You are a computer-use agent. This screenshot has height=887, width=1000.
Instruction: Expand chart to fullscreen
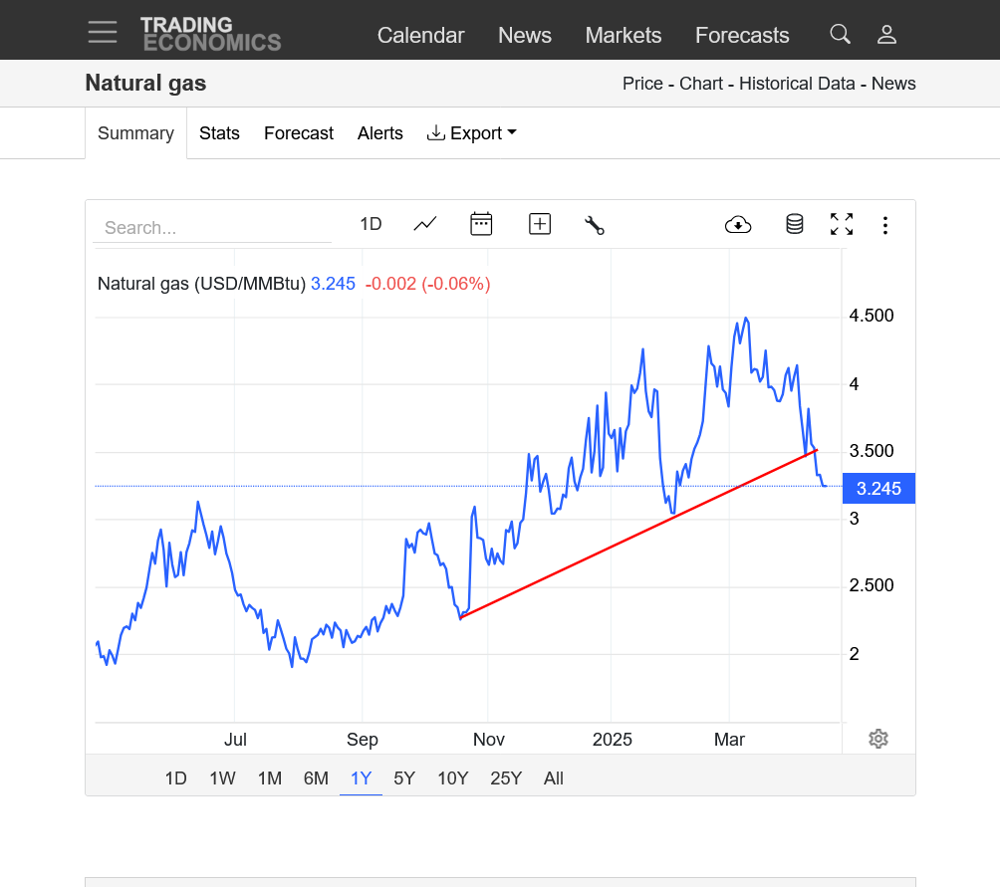842,224
